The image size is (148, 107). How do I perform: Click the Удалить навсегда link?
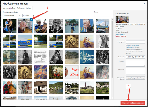[x=121, y=36]
